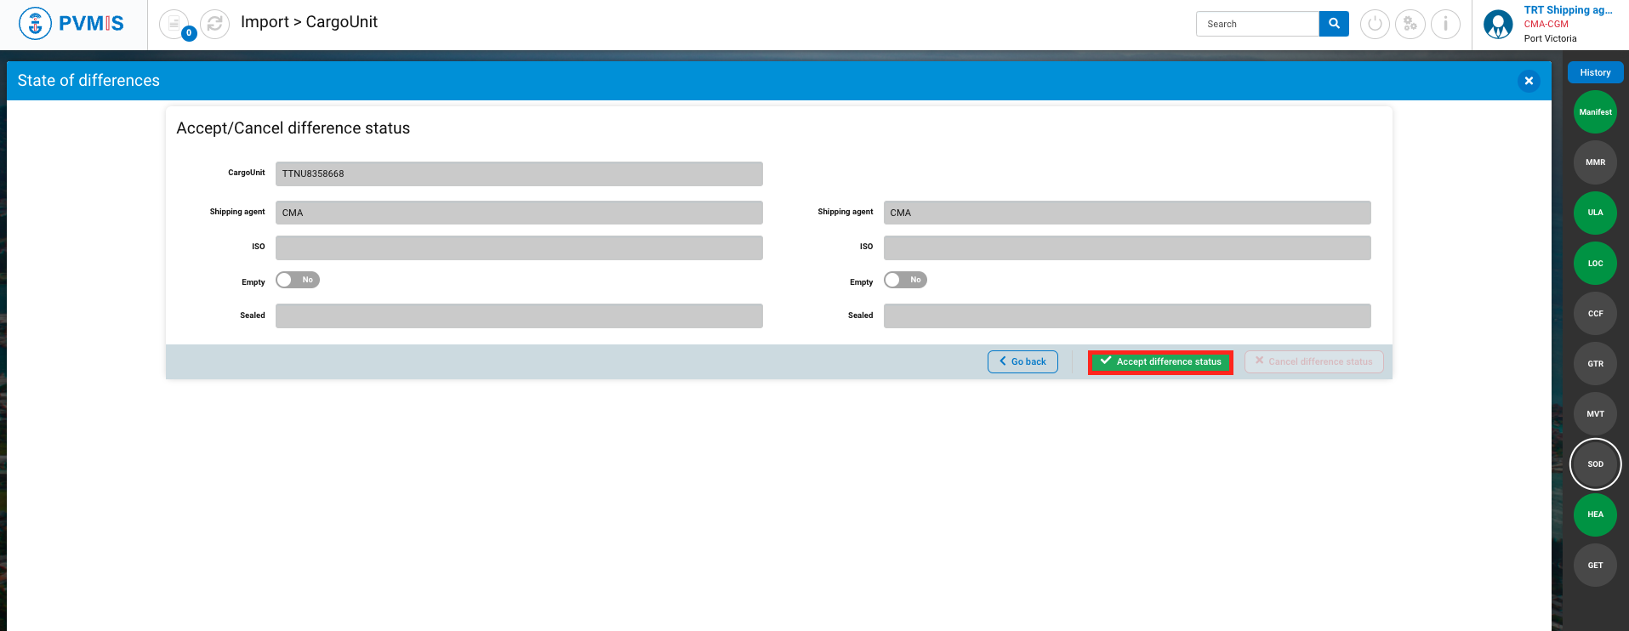This screenshot has width=1629, height=631.
Task: Select the Manifest step circle
Action: point(1595,112)
